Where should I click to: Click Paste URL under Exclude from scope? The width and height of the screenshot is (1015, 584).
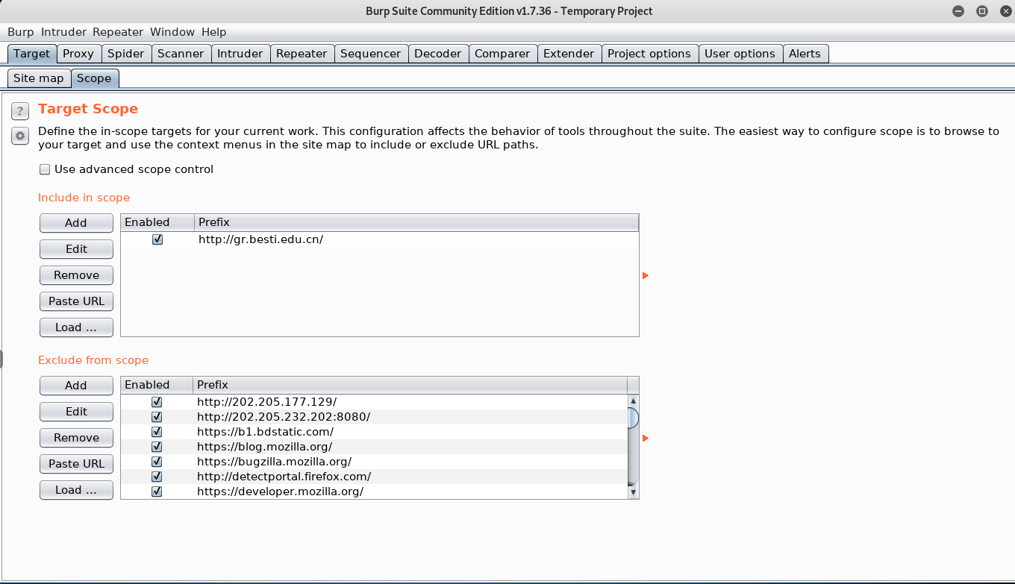click(x=76, y=464)
